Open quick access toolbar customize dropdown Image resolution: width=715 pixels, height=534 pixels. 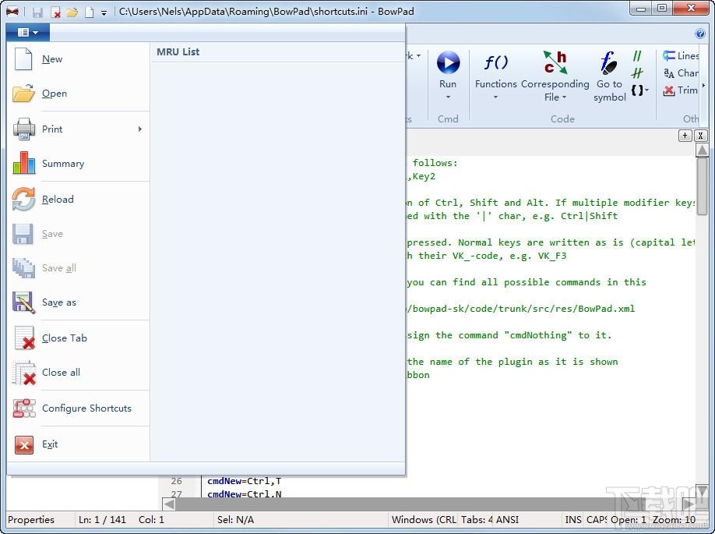click(104, 12)
